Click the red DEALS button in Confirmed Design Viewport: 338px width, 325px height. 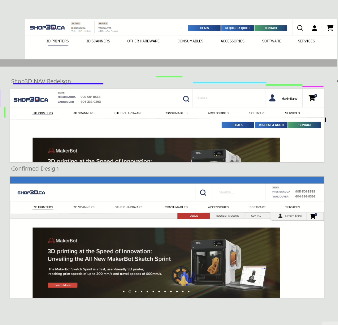point(193,216)
